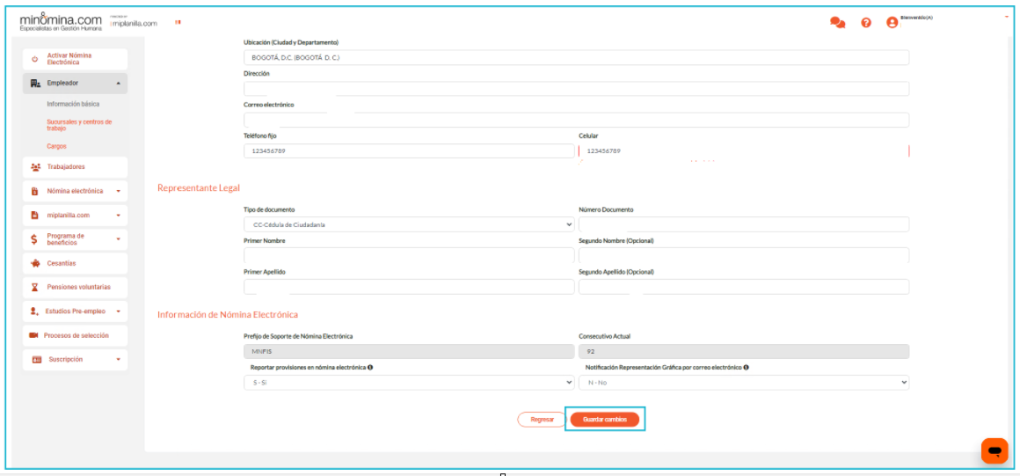Open the user profile avatar icon

point(892,23)
